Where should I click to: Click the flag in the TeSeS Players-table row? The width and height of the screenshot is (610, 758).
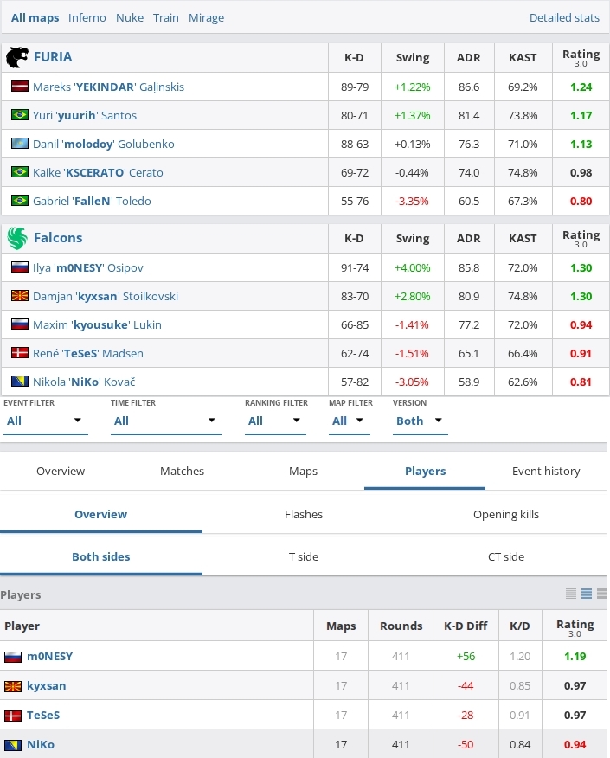(13, 716)
